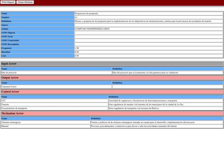Click the Mechanism Arrow section header
Screen dimensions: 224x168
coord(112,113)
